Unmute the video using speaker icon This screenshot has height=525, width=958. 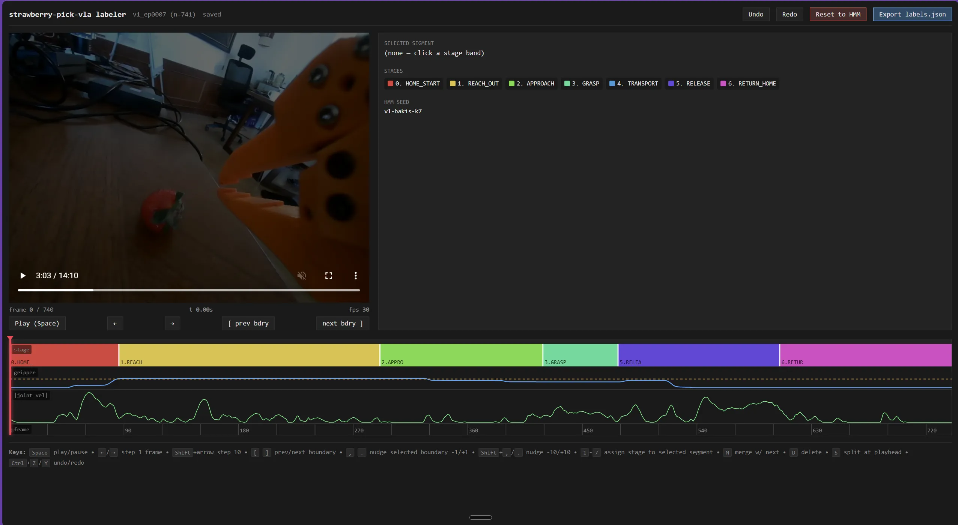tap(302, 276)
